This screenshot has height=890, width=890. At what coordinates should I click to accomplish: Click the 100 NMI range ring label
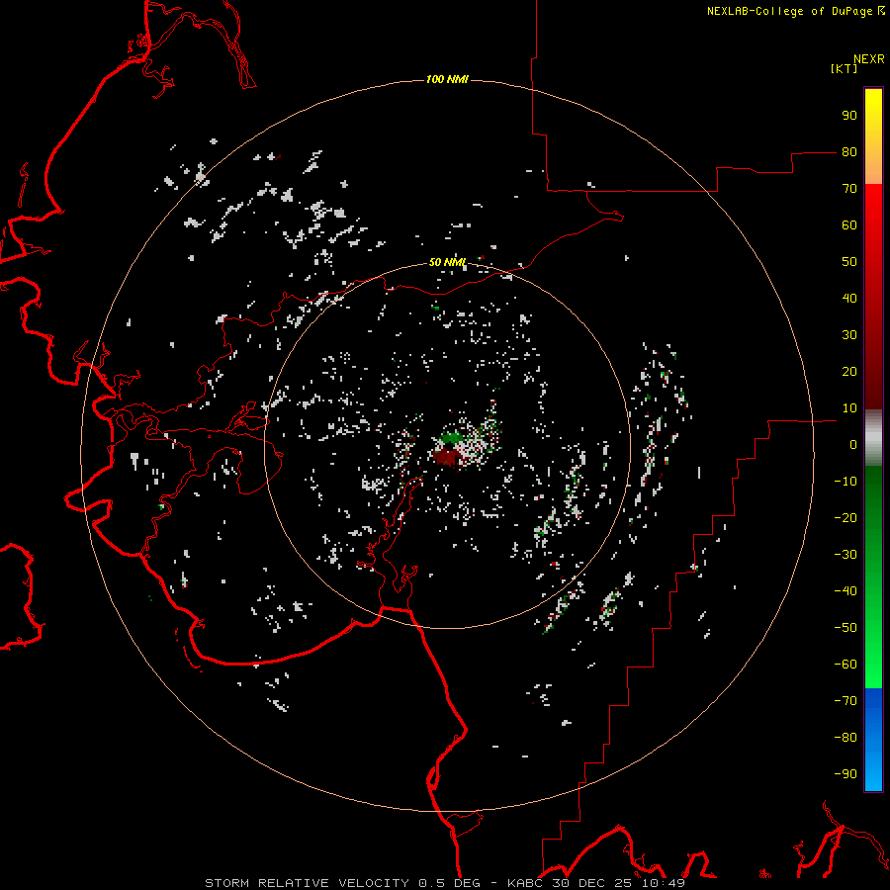pyautogui.click(x=447, y=79)
